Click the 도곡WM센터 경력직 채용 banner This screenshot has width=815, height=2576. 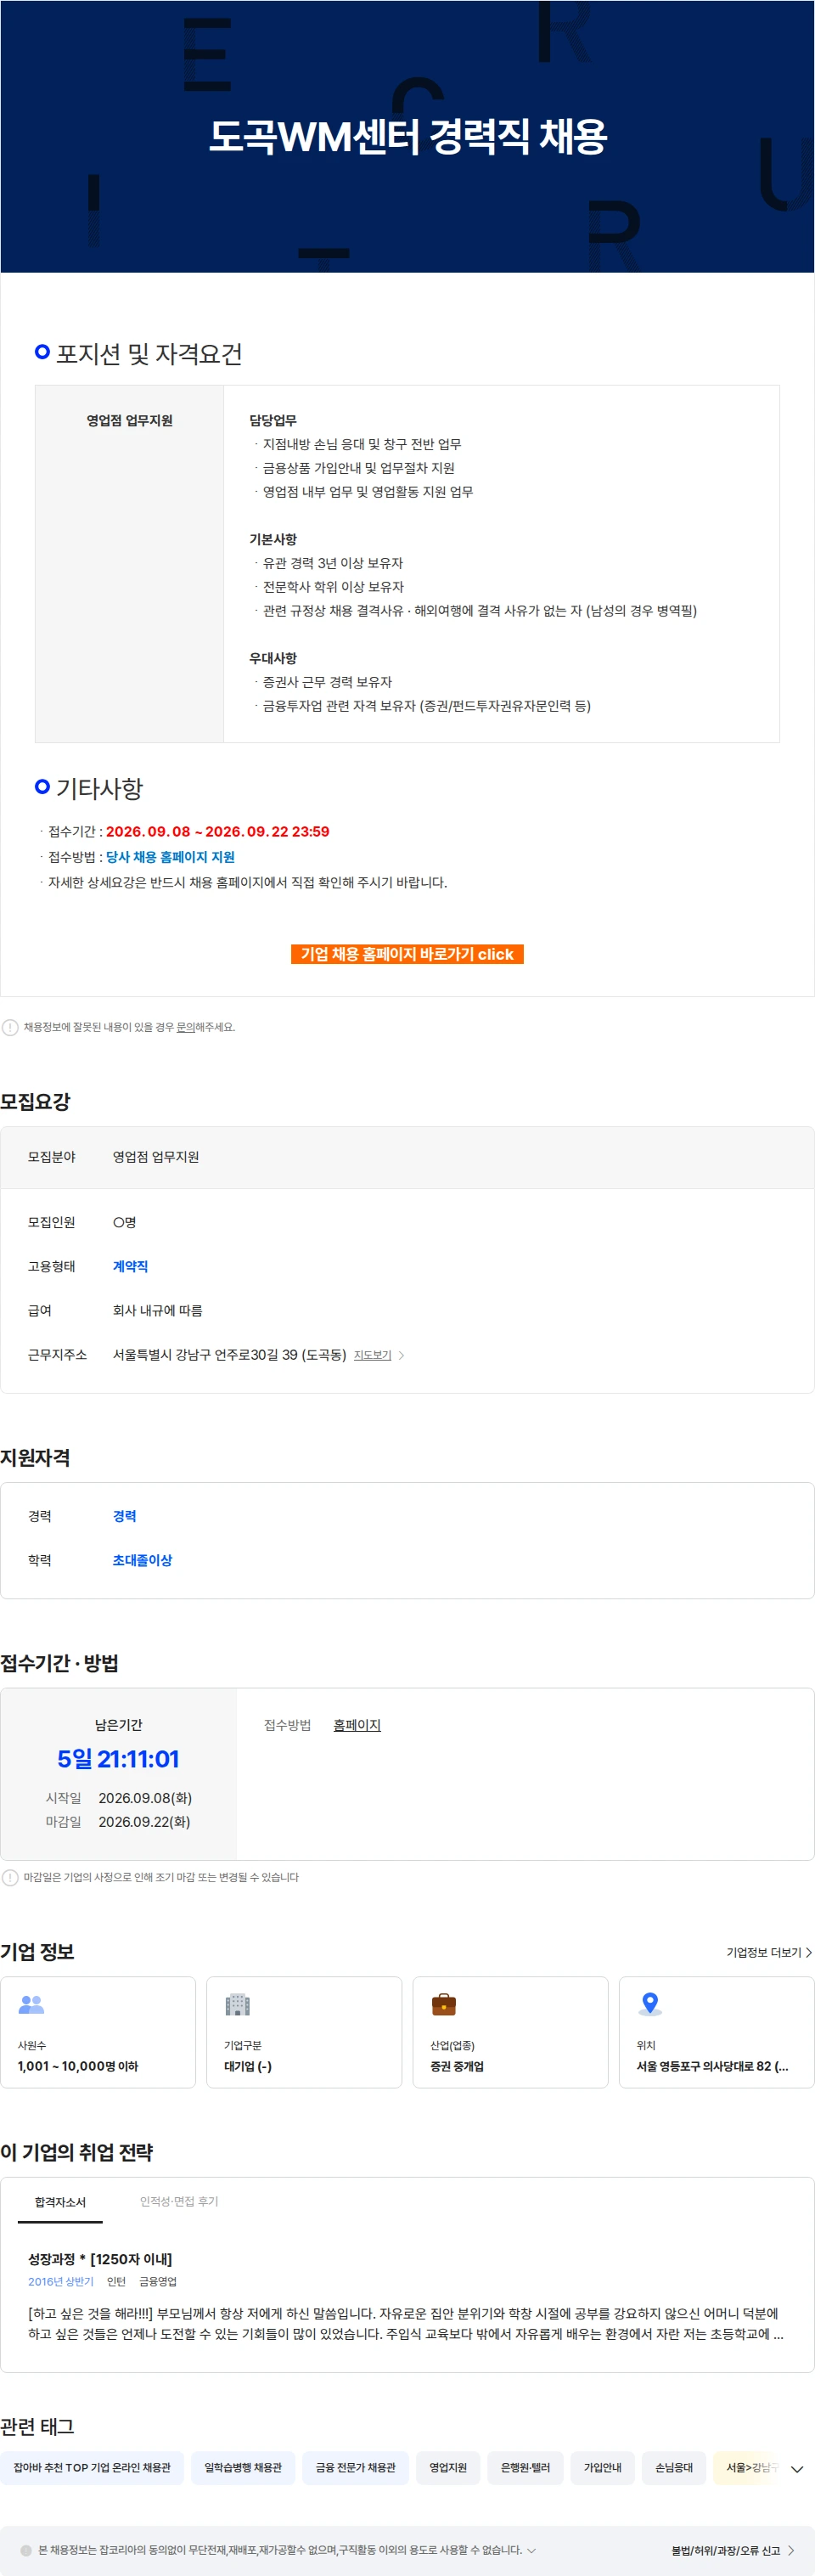[x=407, y=136]
